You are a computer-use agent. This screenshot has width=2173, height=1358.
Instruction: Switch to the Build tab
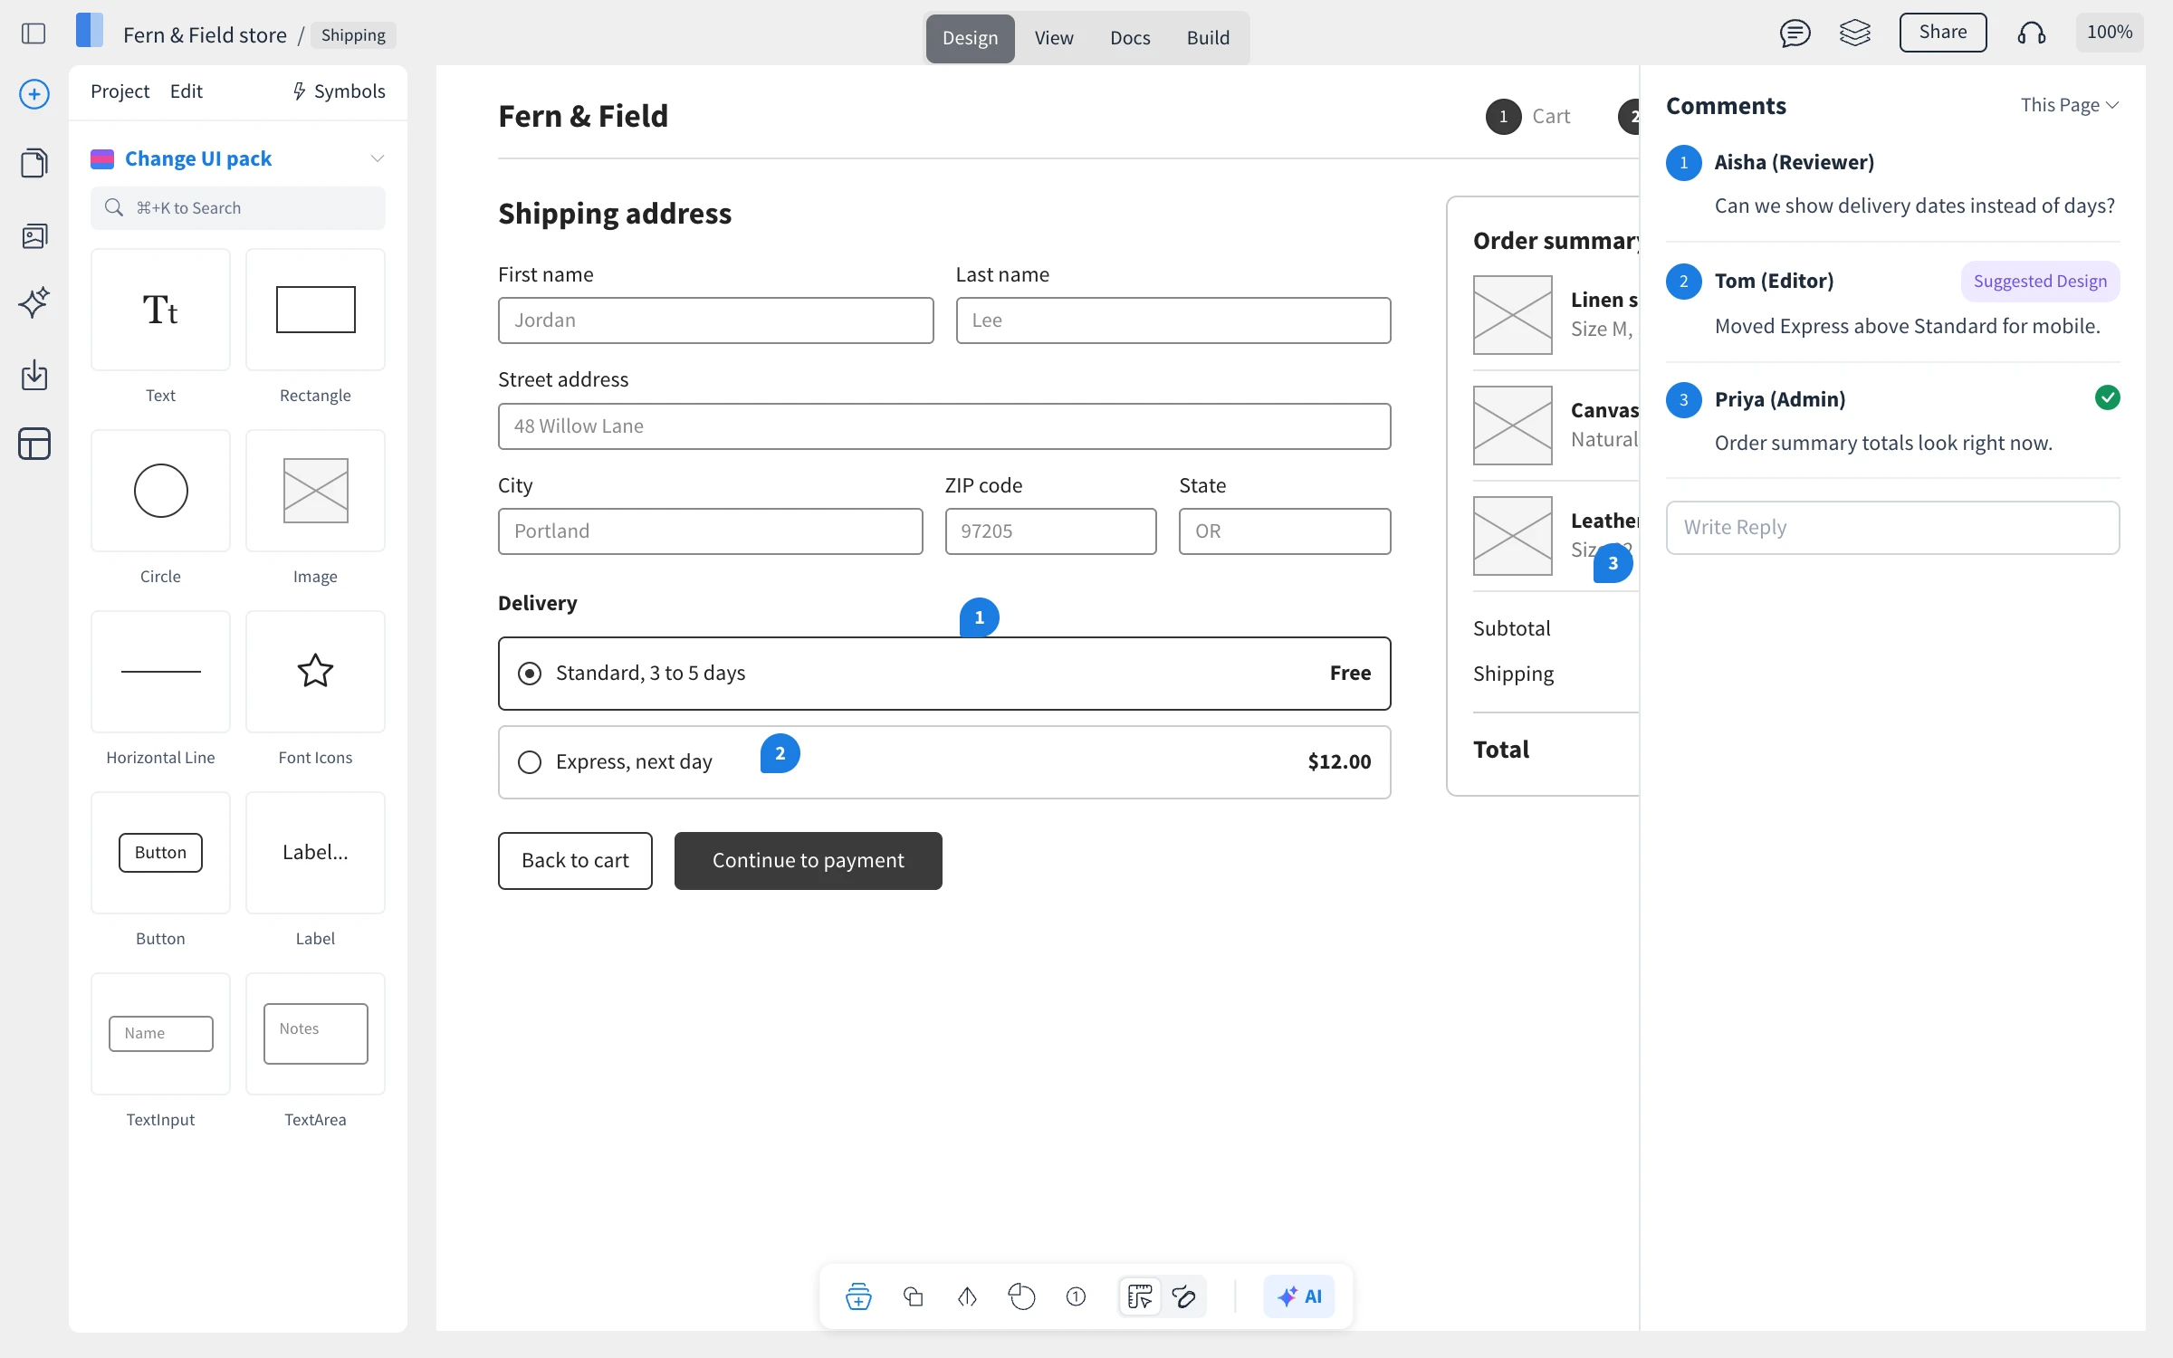click(x=1208, y=38)
